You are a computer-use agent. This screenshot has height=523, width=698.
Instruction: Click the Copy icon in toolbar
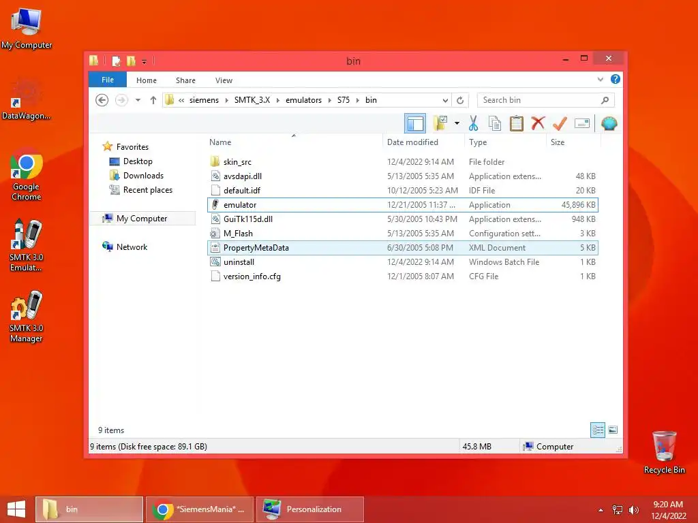pyautogui.click(x=495, y=123)
